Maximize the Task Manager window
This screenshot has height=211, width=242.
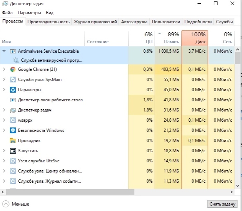[x=215, y=3]
